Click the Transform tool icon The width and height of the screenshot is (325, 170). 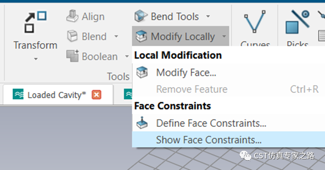click(36, 22)
